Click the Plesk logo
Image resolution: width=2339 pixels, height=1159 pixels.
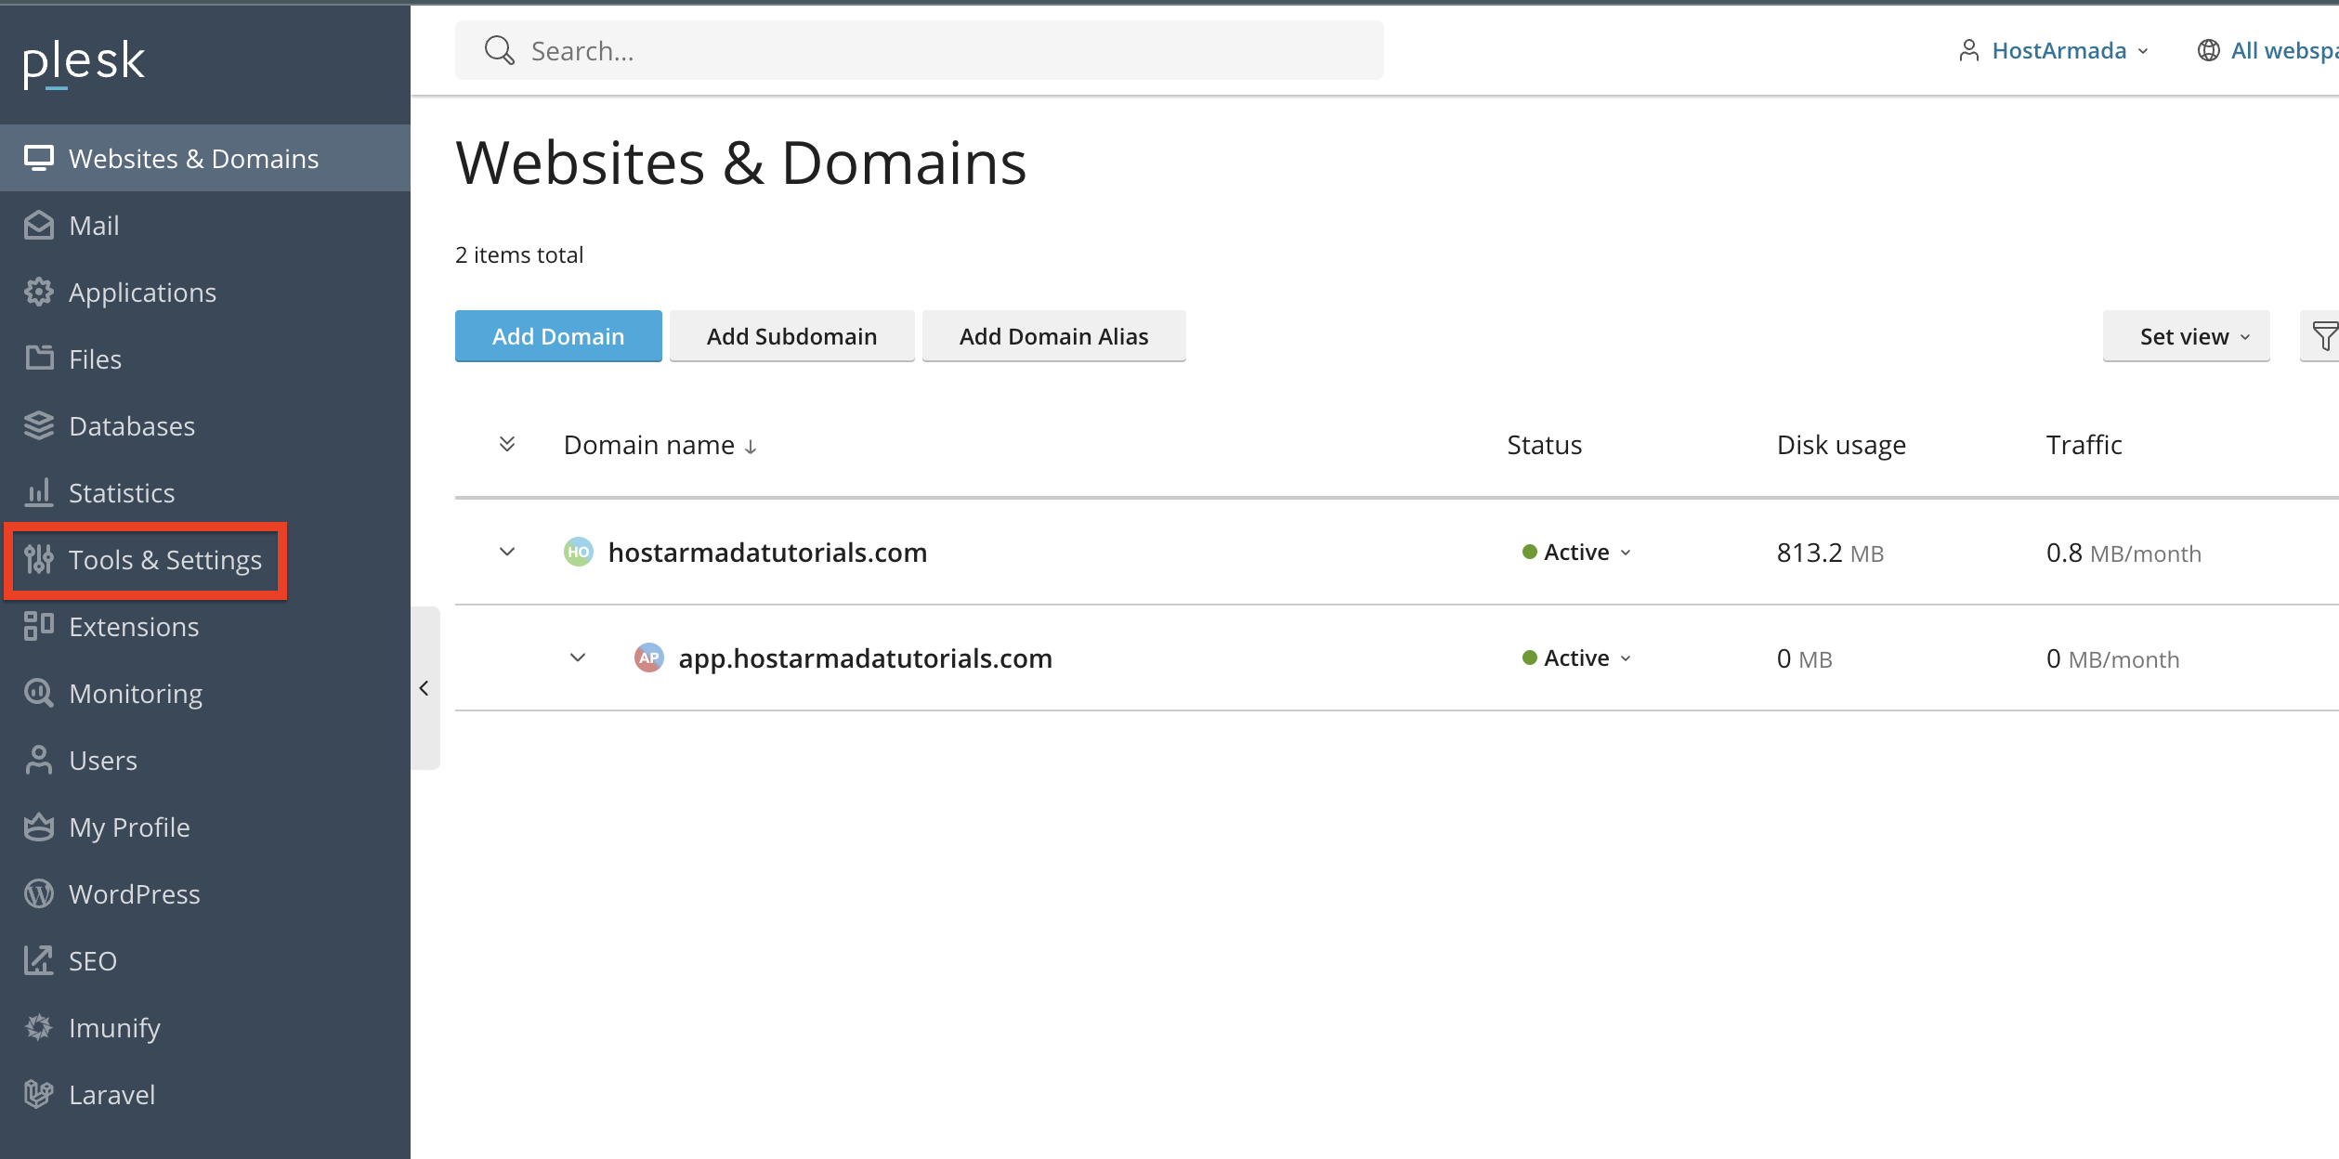pos(84,63)
